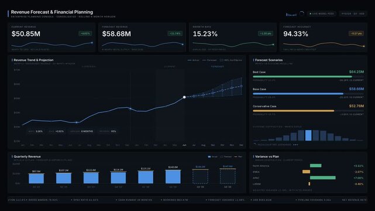
Task: Open the $50.85M current revenue card
Action: [x=51, y=38]
